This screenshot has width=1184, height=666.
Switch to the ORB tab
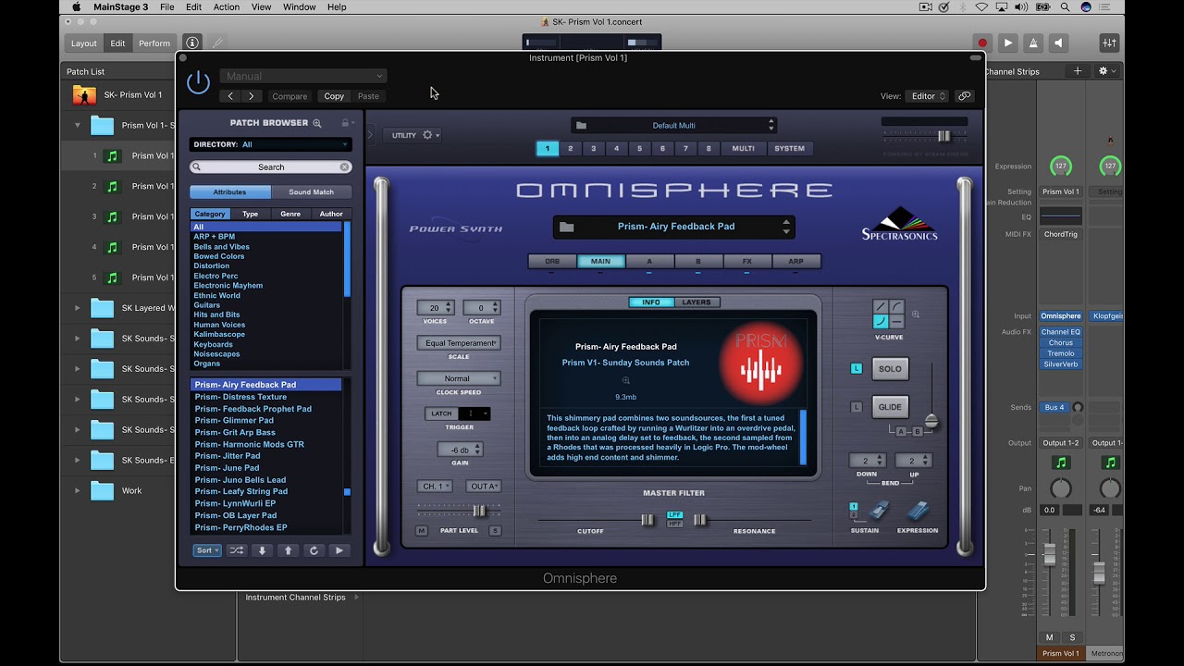pos(552,262)
